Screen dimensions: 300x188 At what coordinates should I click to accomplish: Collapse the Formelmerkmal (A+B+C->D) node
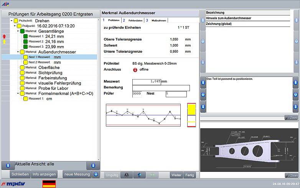pyautogui.click(x=18, y=93)
